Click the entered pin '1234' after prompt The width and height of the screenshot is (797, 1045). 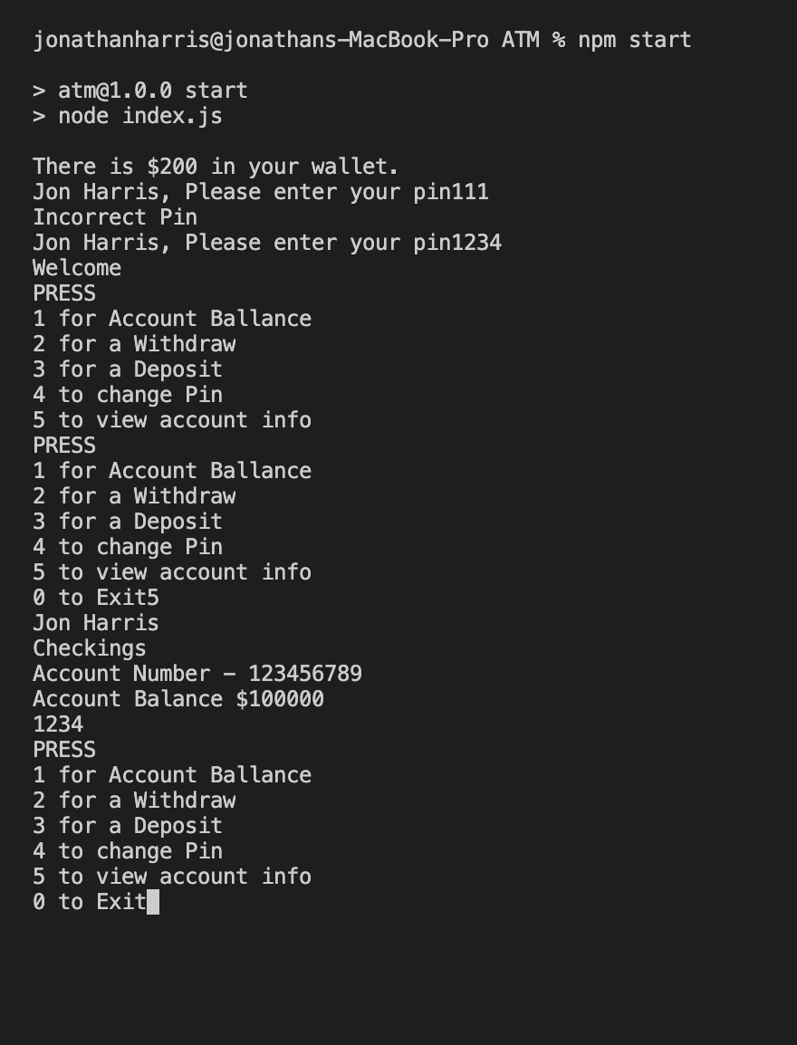pyautogui.click(x=476, y=243)
